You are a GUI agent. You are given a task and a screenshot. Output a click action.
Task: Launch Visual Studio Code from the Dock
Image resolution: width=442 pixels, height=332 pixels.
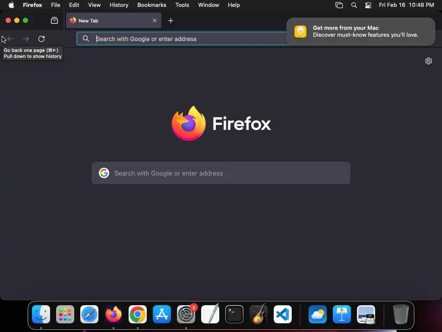tap(283, 314)
